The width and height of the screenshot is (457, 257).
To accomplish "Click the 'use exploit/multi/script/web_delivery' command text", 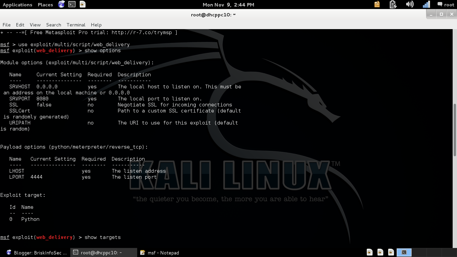I will point(74,45).
